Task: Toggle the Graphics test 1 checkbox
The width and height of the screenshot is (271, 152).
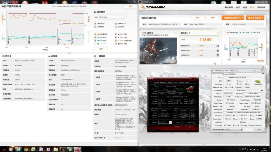Action: [95, 23]
